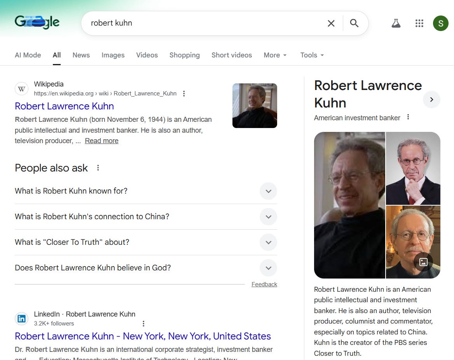The height and width of the screenshot is (360, 454).
Task: Switch to AI Mode tab
Action: click(x=28, y=55)
